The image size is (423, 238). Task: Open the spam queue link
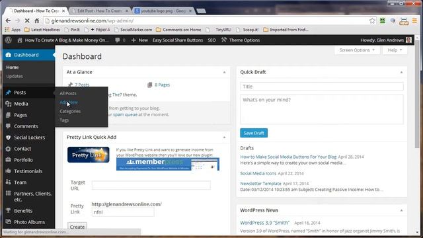click(125, 114)
